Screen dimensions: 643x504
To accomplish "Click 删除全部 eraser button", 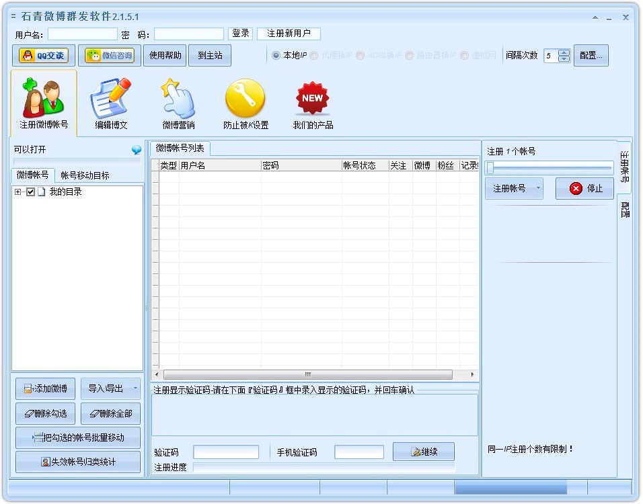I will [111, 413].
